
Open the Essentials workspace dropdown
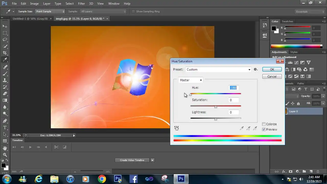(x=310, y=11)
